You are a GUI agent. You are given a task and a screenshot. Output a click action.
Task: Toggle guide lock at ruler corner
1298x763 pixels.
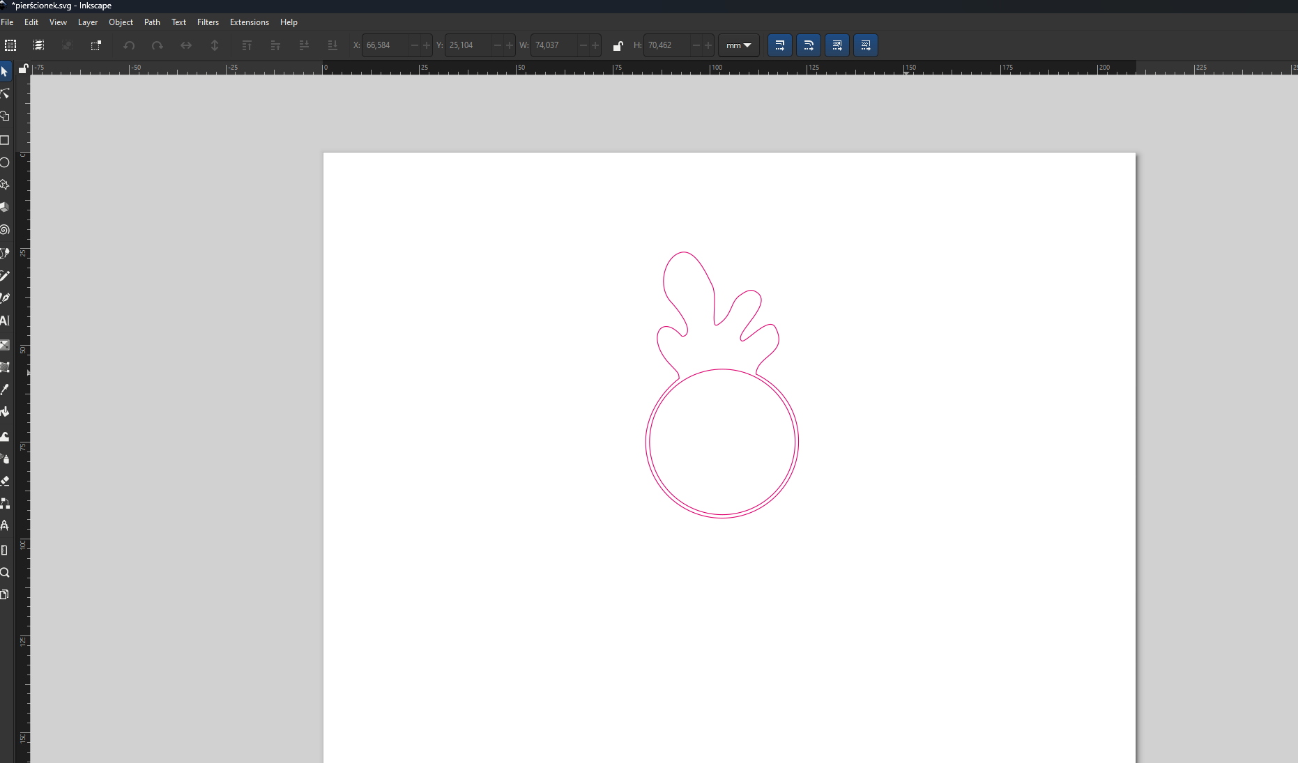tap(23, 68)
